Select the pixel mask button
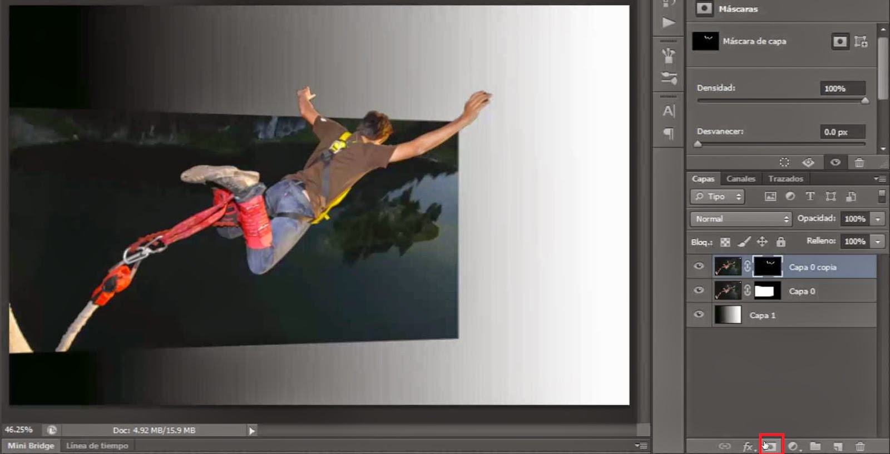The height and width of the screenshot is (454, 890). click(840, 41)
